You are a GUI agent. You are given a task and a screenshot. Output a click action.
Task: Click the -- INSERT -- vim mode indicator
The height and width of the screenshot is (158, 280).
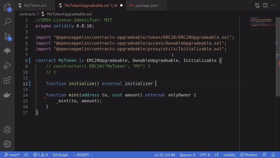83,155
